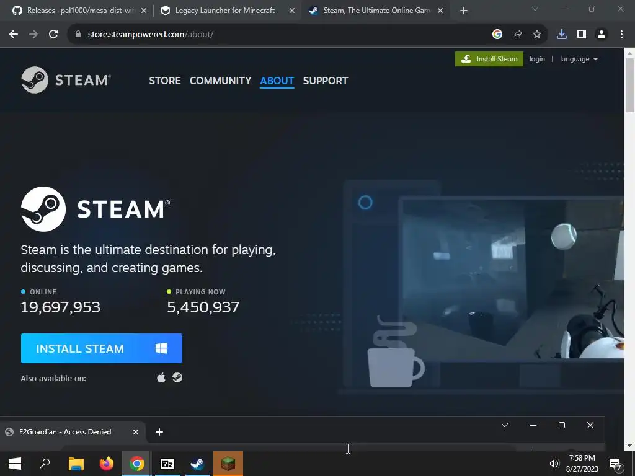The width and height of the screenshot is (635, 476).
Task: Open the Chrome profile icon
Action: (602, 35)
